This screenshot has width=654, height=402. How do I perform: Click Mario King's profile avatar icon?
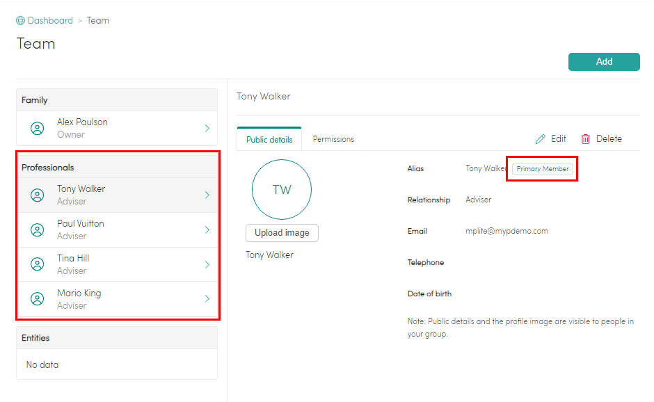point(38,300)
